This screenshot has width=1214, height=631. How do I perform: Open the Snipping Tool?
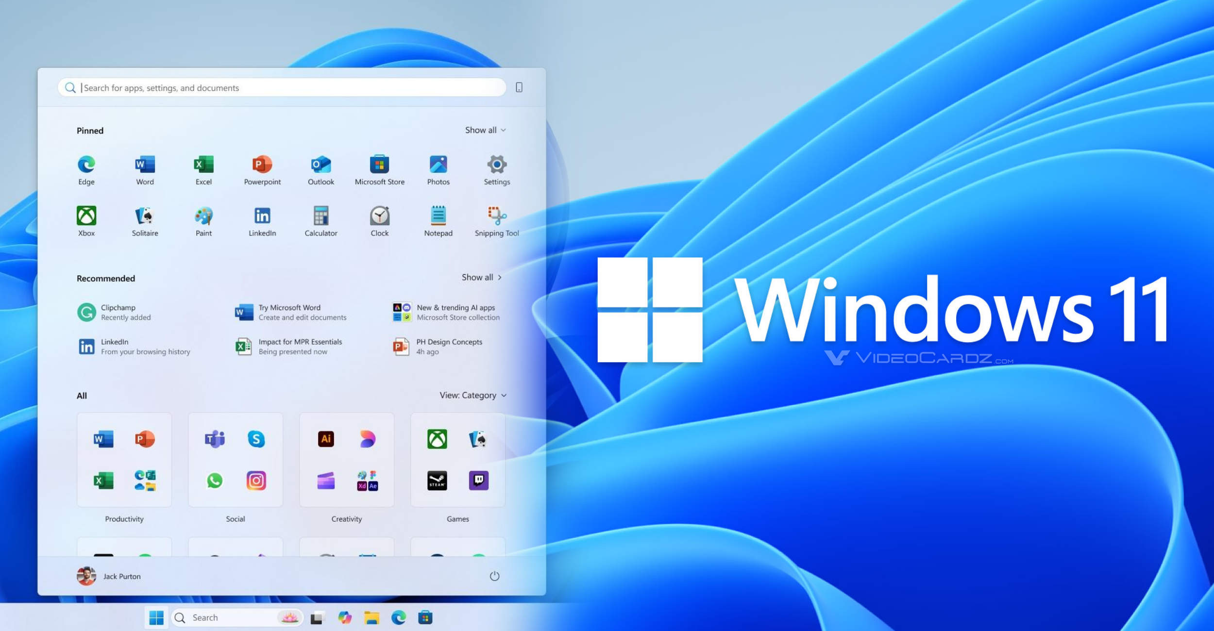(497, 221)
